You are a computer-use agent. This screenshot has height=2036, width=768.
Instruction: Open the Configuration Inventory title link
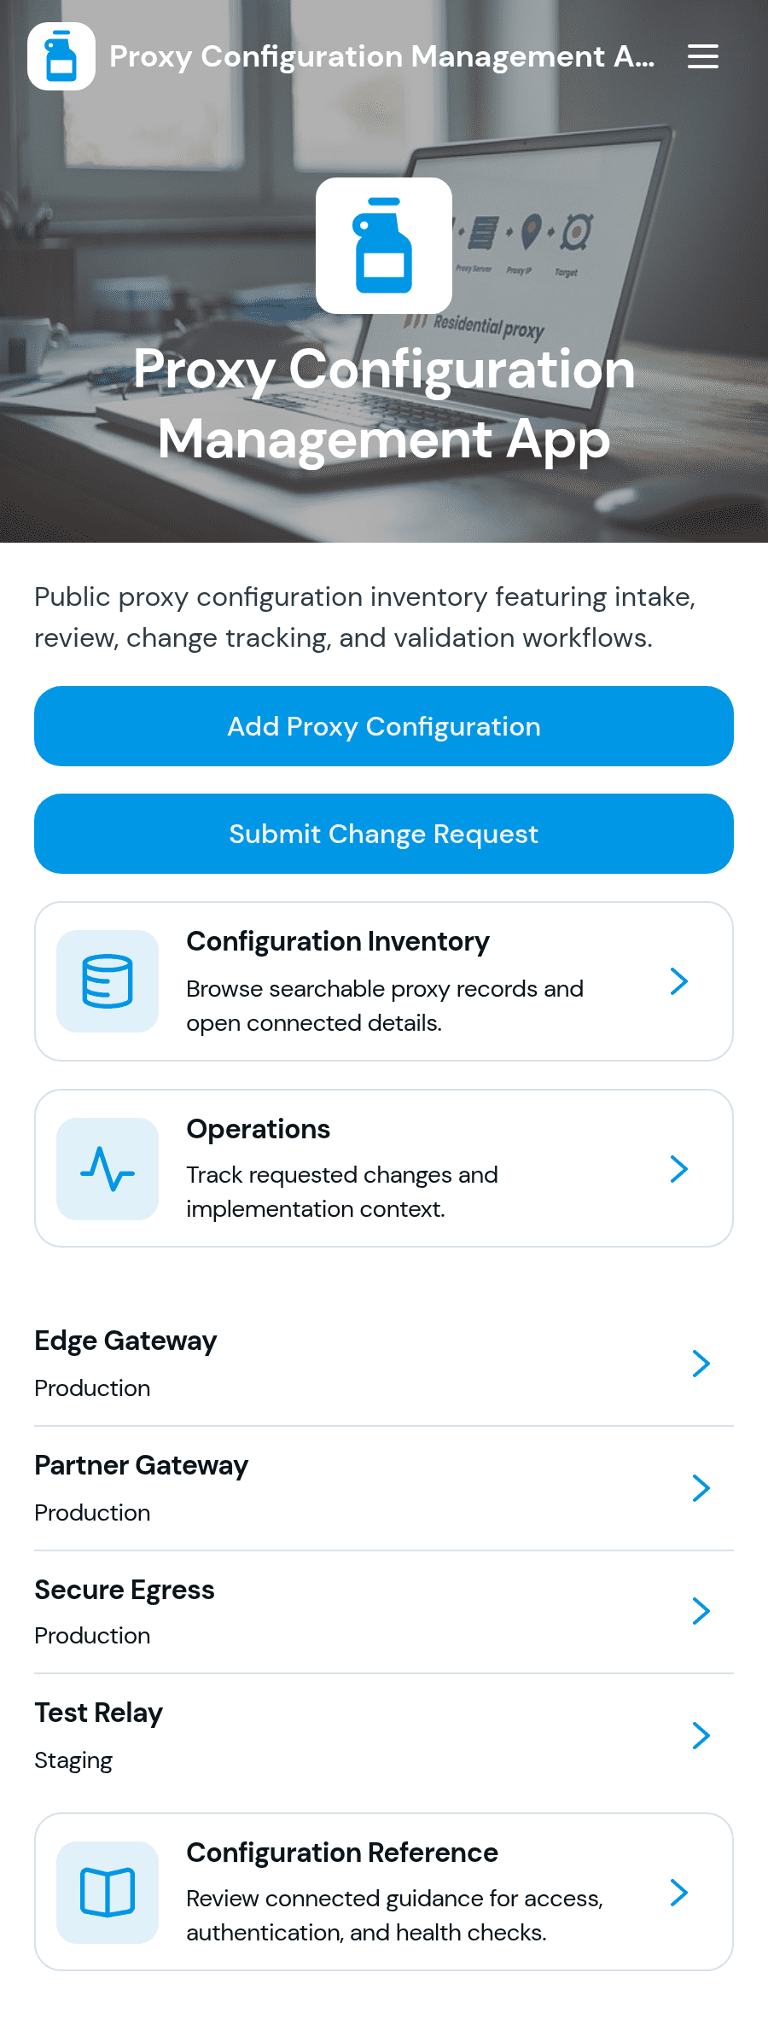click(x=338, y=941)
